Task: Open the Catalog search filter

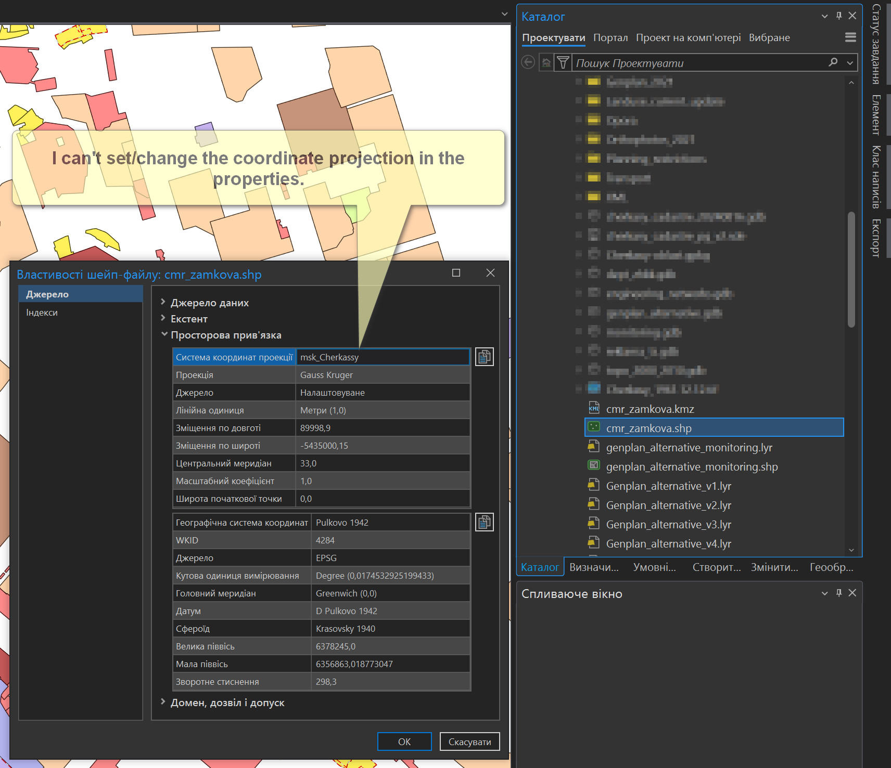Action: [x=563, y=63]
